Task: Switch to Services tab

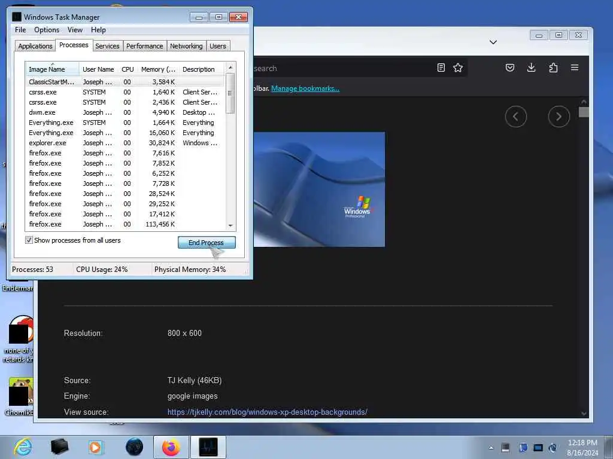Action: (x=107, y=46)
